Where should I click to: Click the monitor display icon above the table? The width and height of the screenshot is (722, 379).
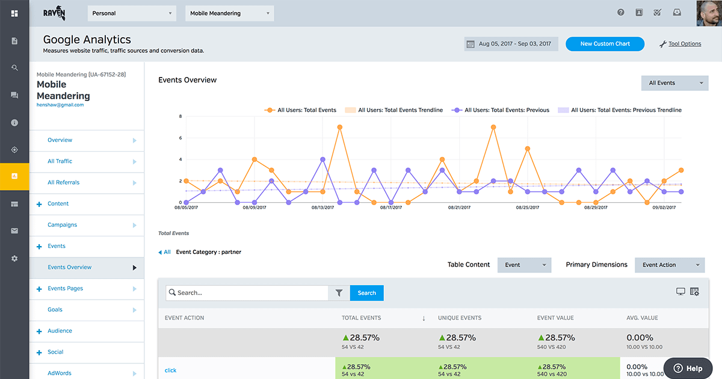pyautogui.click(x=680, y=291)
